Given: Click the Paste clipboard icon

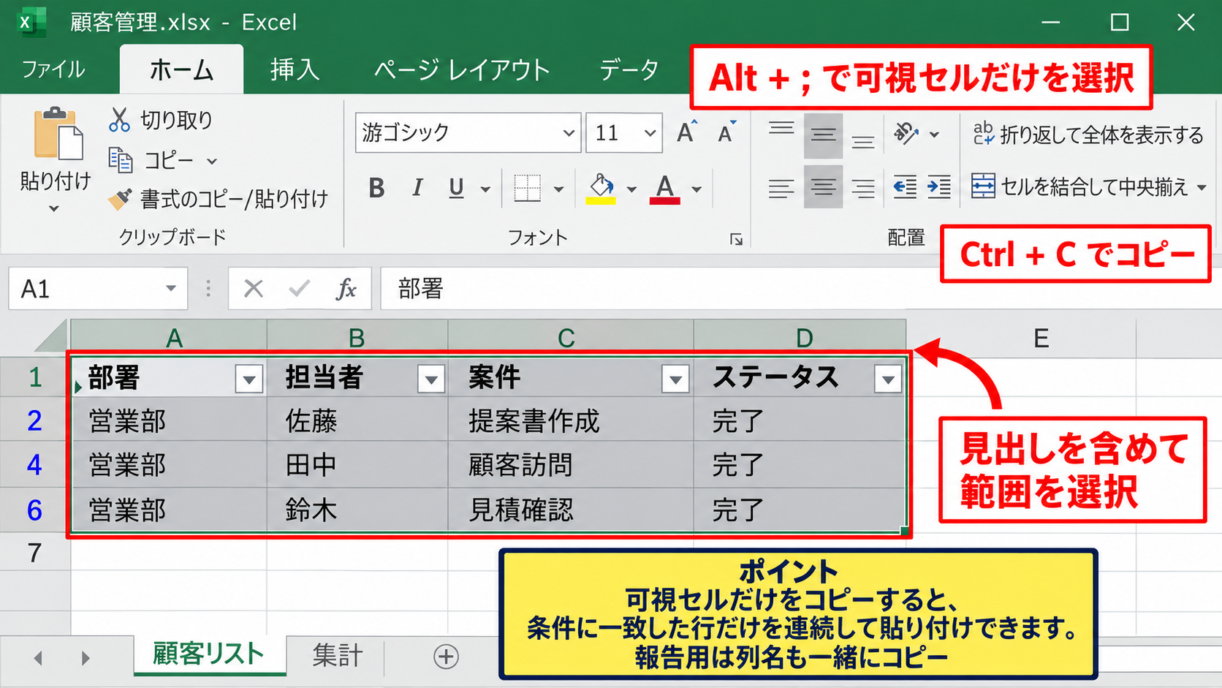Looking at the screenshot, I should (x=58, y=134).
